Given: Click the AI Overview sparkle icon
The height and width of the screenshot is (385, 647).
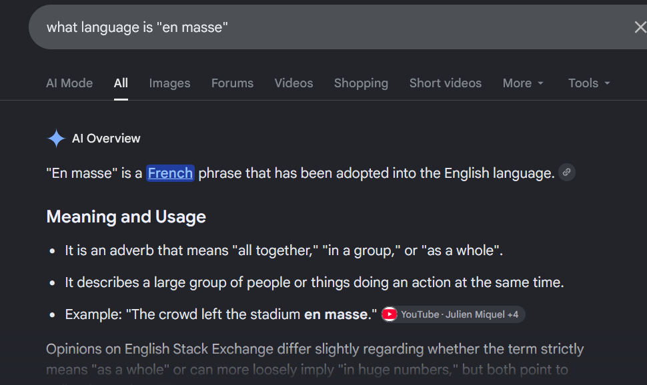Looking at the screenshot, I should 56,138.
